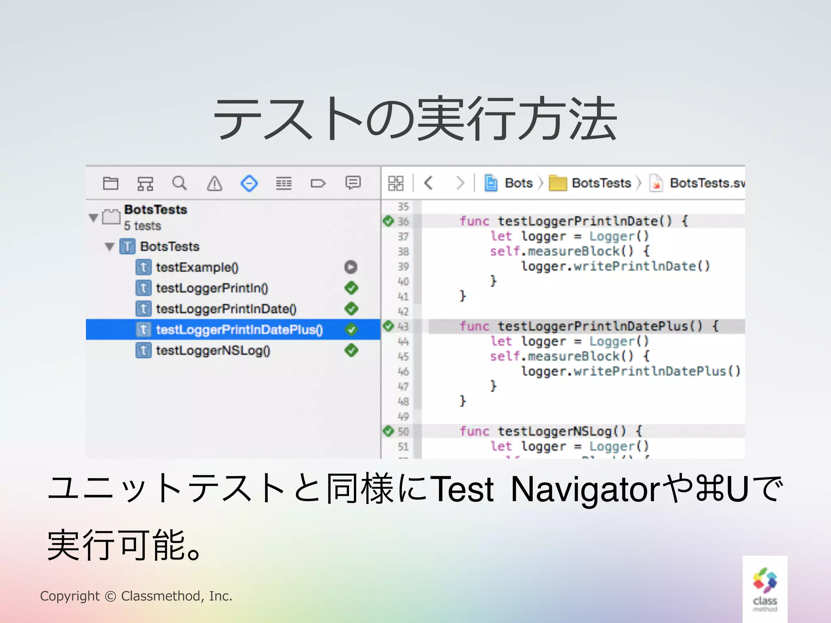Click the BotsTests bundle icon
831x623 pixels.
point(111,217)
